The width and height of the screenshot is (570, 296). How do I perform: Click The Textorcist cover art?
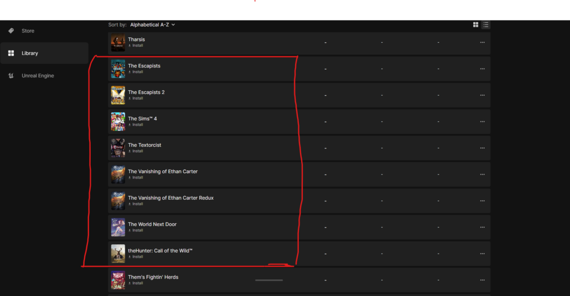tap(118, 148)
